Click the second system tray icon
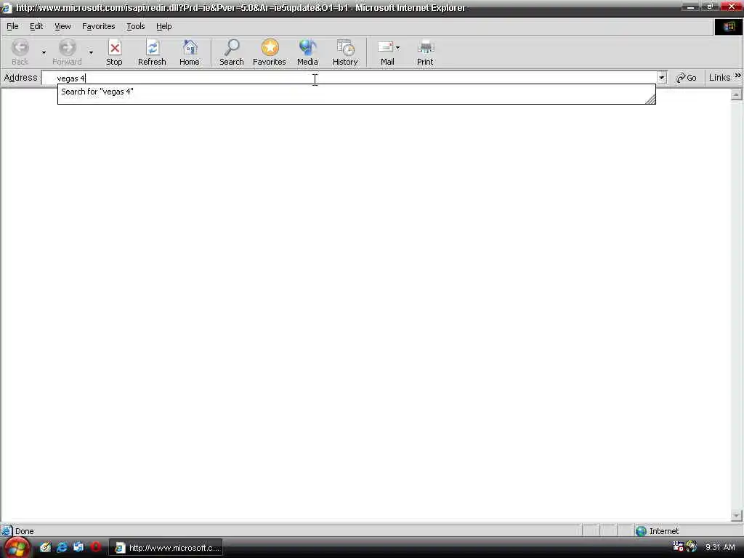744x558 pixels. pos(692,546)
